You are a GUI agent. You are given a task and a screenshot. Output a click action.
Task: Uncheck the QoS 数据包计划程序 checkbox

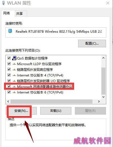pyautogui.click(x=9, y=58)
